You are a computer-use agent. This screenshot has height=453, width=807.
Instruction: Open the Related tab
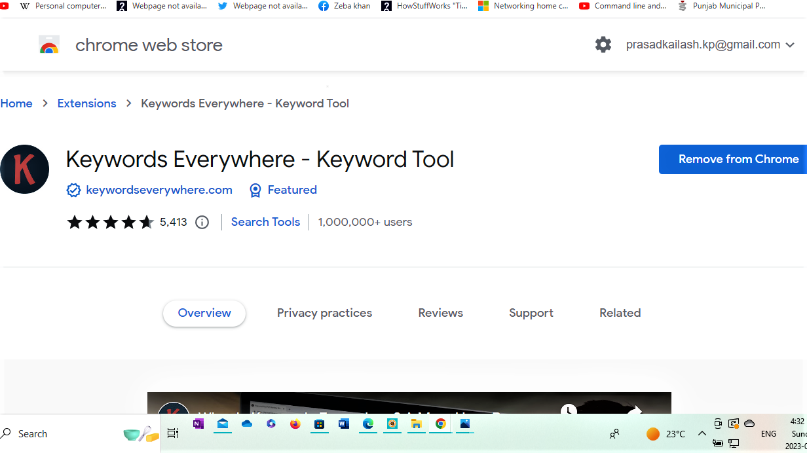point(620,313)
